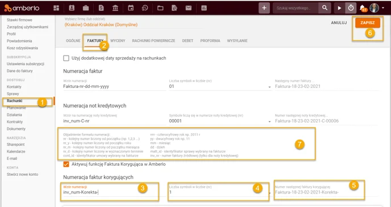This screenshot has width=391, height=207.
Task: Switch to the DEBET tab
Action: (188, 41)
